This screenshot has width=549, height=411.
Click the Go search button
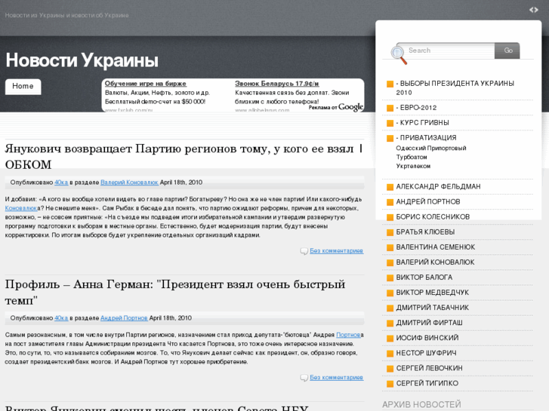pos(507,51)
